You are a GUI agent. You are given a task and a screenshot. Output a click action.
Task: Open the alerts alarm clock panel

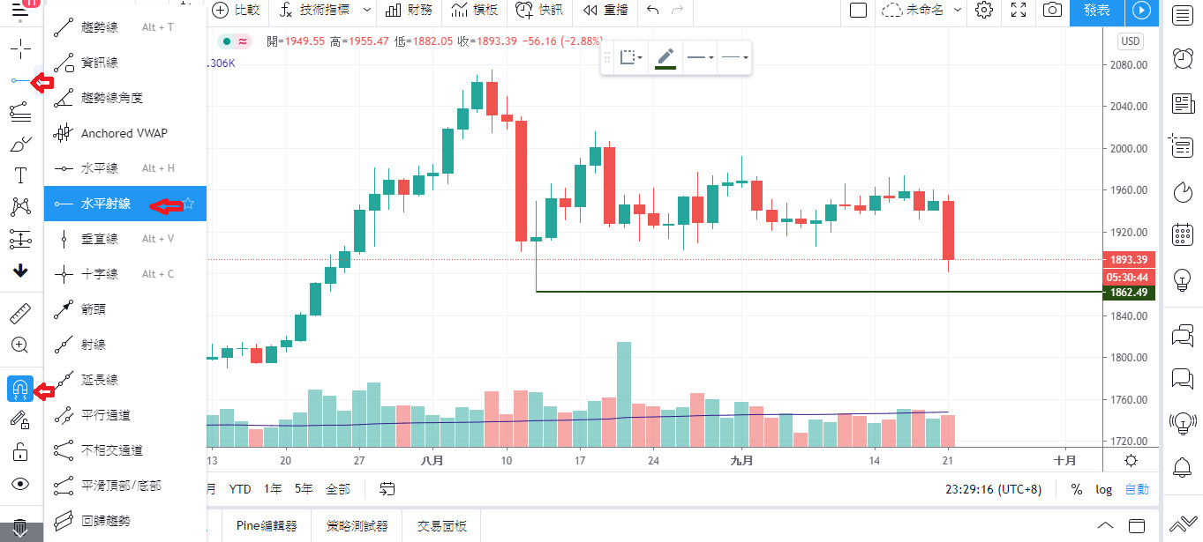(x=1183, y=58)
